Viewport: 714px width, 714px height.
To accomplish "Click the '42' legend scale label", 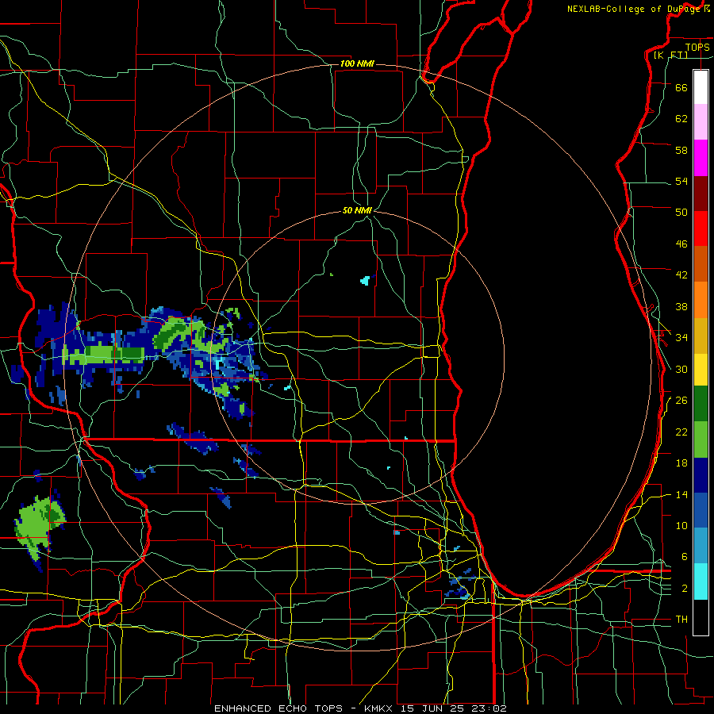I will click(x=681, y=274).
